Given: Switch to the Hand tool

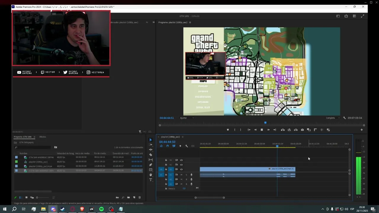Looking at the screenshot, I should click(150, 175).
